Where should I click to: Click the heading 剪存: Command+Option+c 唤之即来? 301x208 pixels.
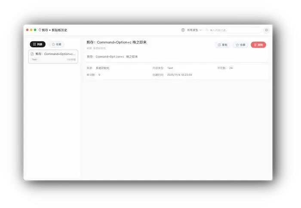pyautogui.click(x=117, y=42)
